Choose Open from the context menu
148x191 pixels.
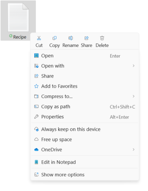85,56
